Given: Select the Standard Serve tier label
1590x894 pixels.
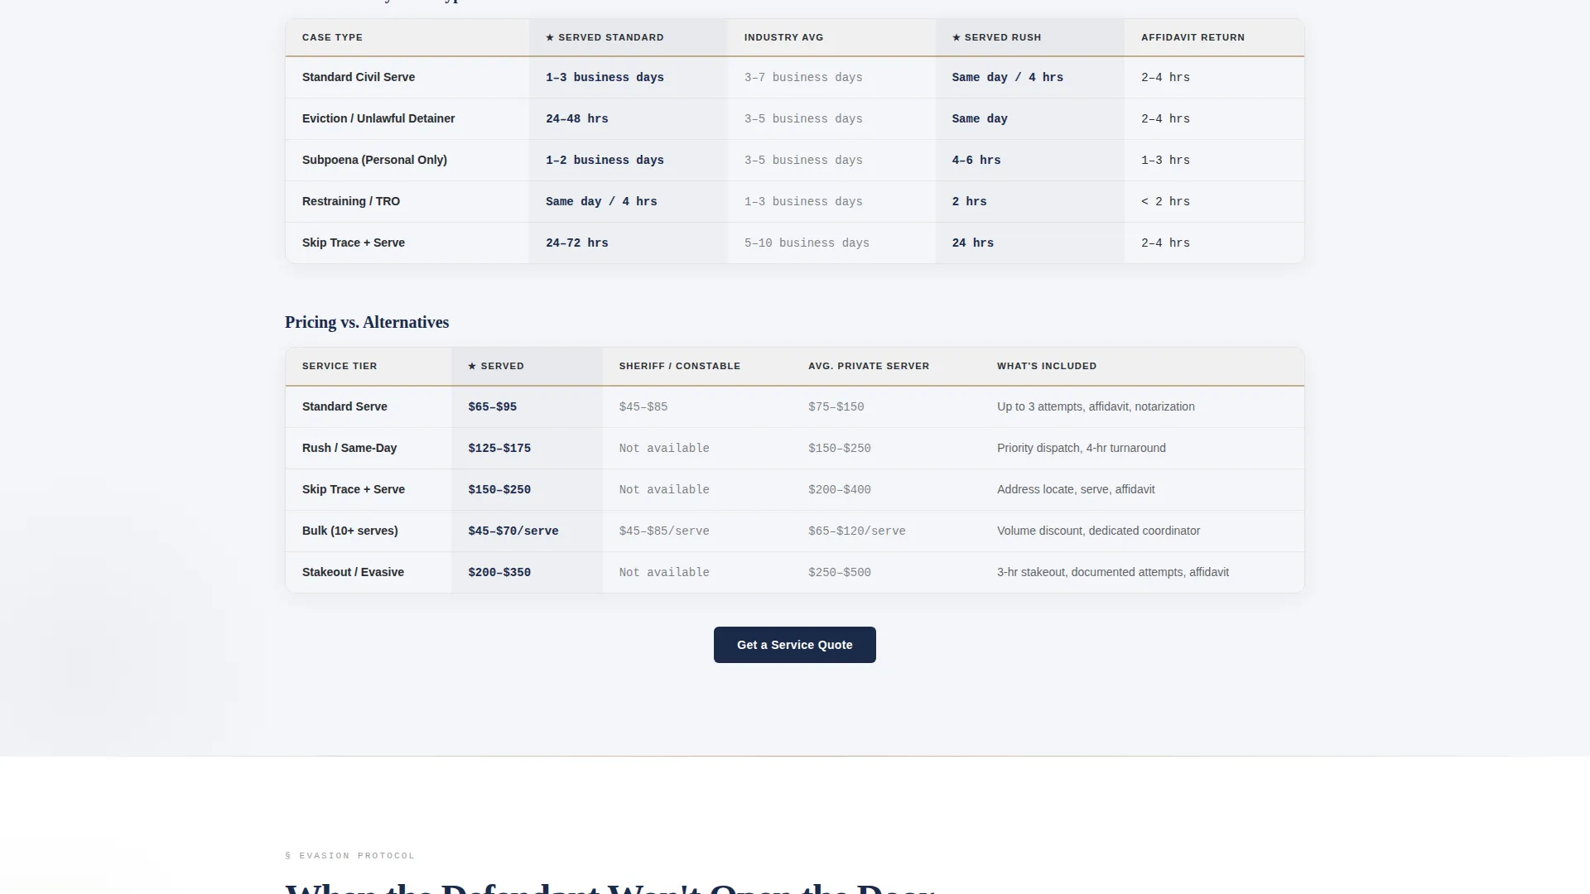Looking at the screenshot, I should [x=344, y=406].
